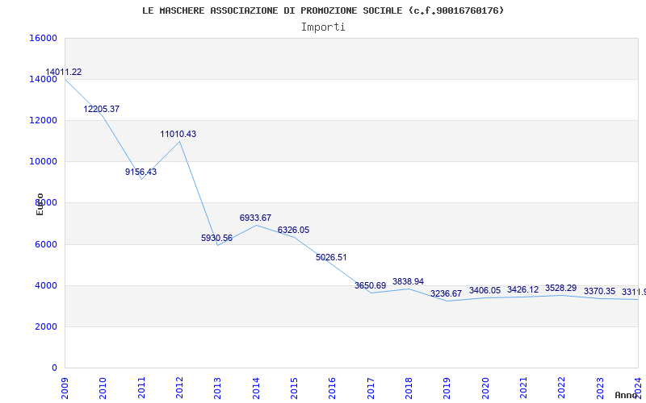Click the data label 3650.69
Viewport: 646px width, 403px height.
(x=371, y=286)
